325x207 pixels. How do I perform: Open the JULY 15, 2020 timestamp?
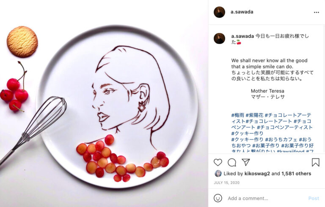[226, 183]
